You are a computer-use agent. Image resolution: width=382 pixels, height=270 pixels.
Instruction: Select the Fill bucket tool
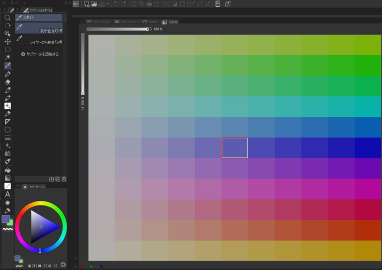pos(7,170)
